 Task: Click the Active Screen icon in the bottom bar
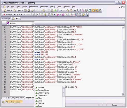tap(7, 102)
